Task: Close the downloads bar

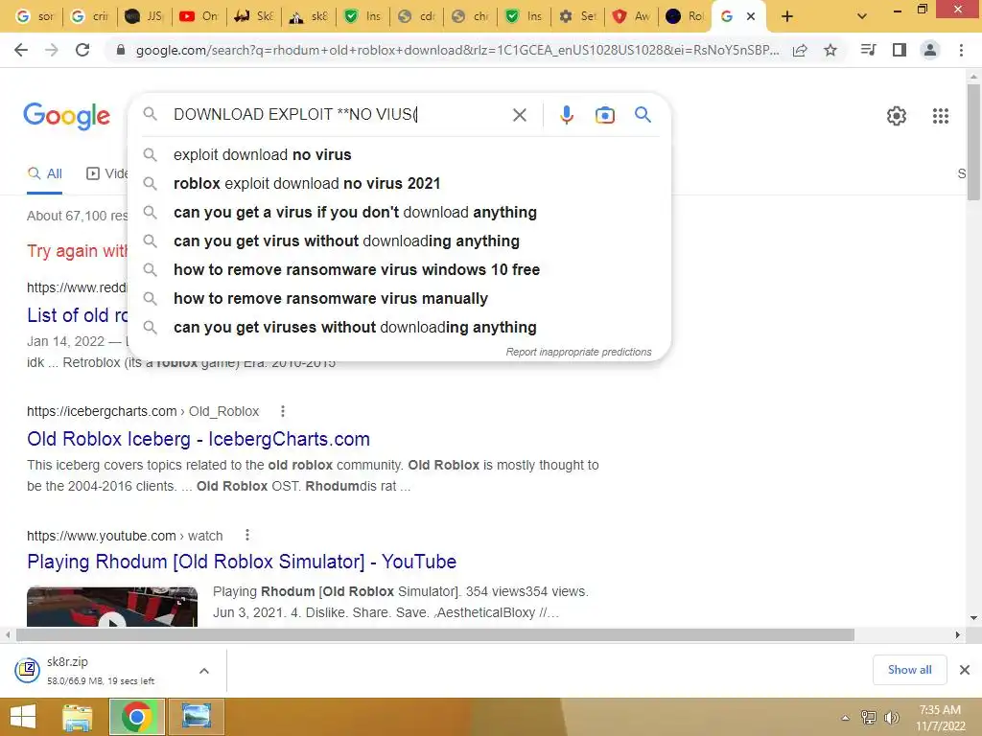Action: click(965, 670)
